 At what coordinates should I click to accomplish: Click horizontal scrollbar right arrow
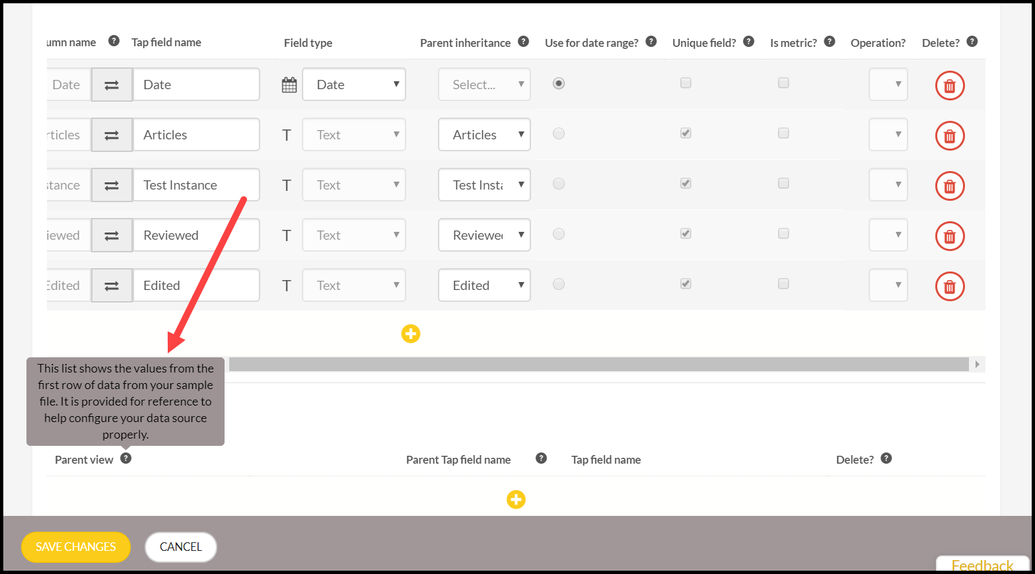point(977,364)
